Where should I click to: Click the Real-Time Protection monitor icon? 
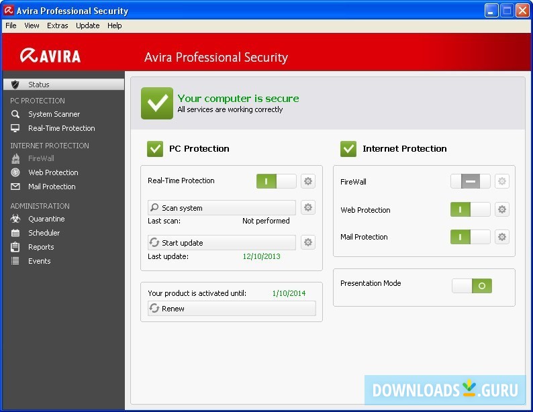click(x=15, y=128)
